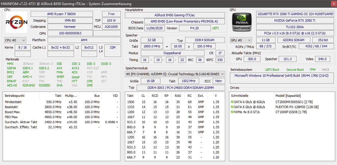Screen dimensions: 337x165
Task: Click the 32 GB memory size field
Action: (x=152, y=40)
